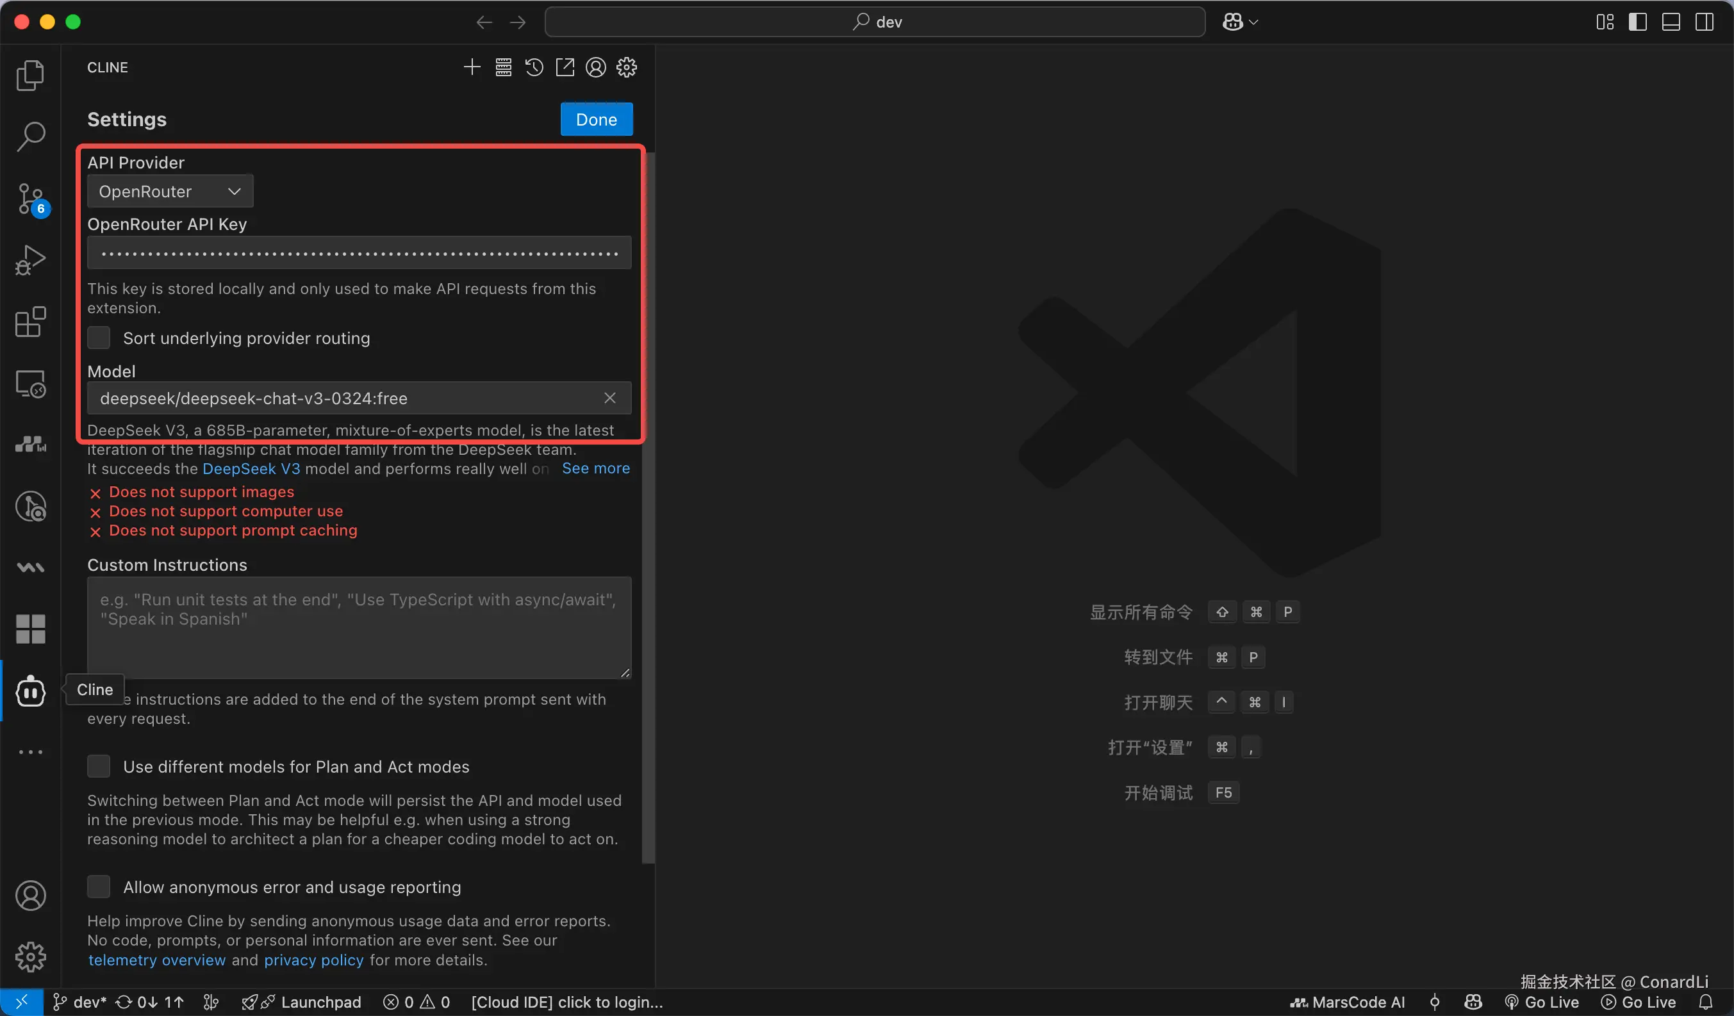Open Cline task history icon
The image size is (1734, 1016).
pyautogui.click(x=534, y=67)
